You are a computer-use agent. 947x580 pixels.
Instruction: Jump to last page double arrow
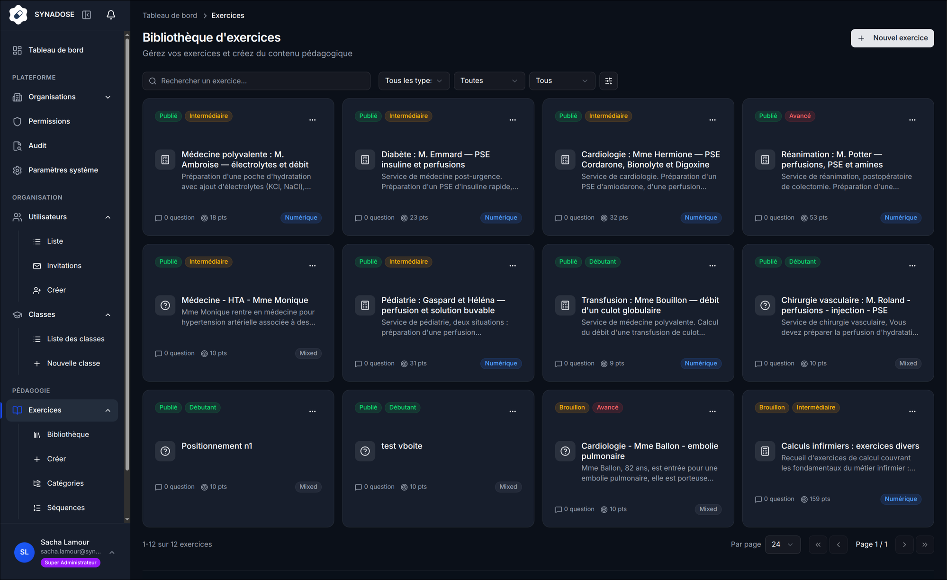click(x=925, y=544)
